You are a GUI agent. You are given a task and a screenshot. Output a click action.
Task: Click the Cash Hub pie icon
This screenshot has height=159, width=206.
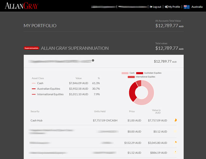click(176, 120)
